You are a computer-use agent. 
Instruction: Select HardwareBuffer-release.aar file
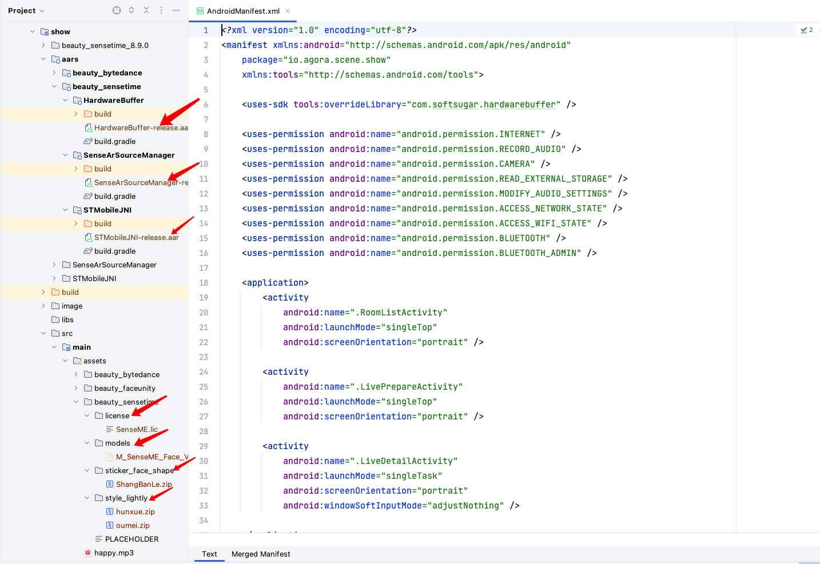click(141, 127)
